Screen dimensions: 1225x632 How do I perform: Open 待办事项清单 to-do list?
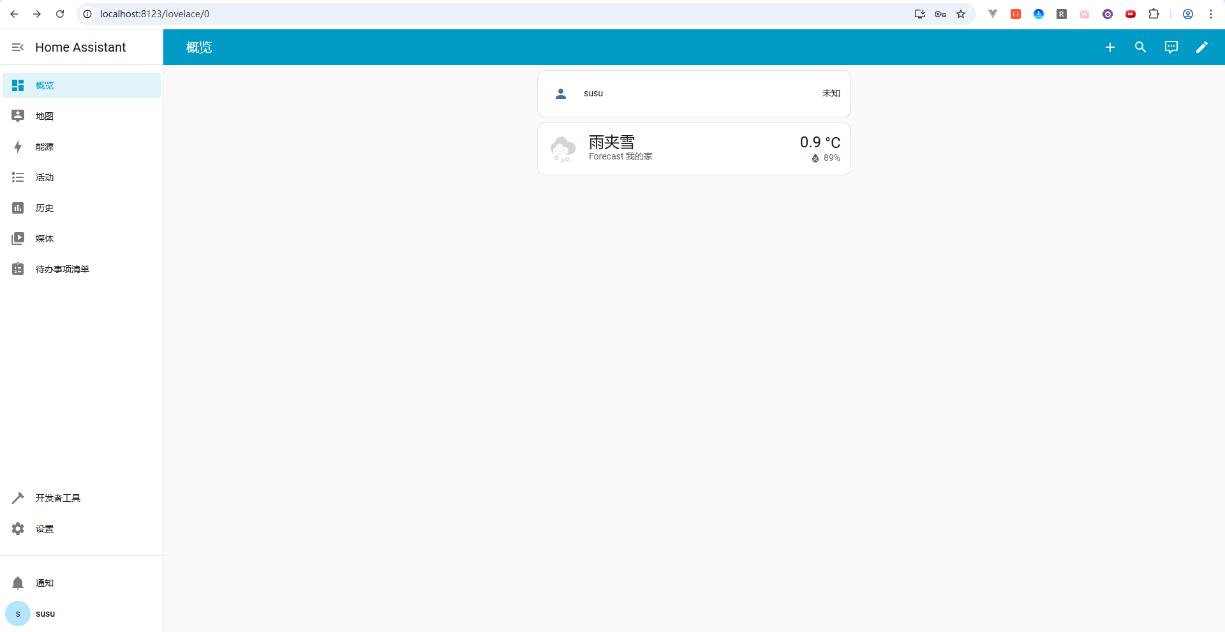point(62,269)
